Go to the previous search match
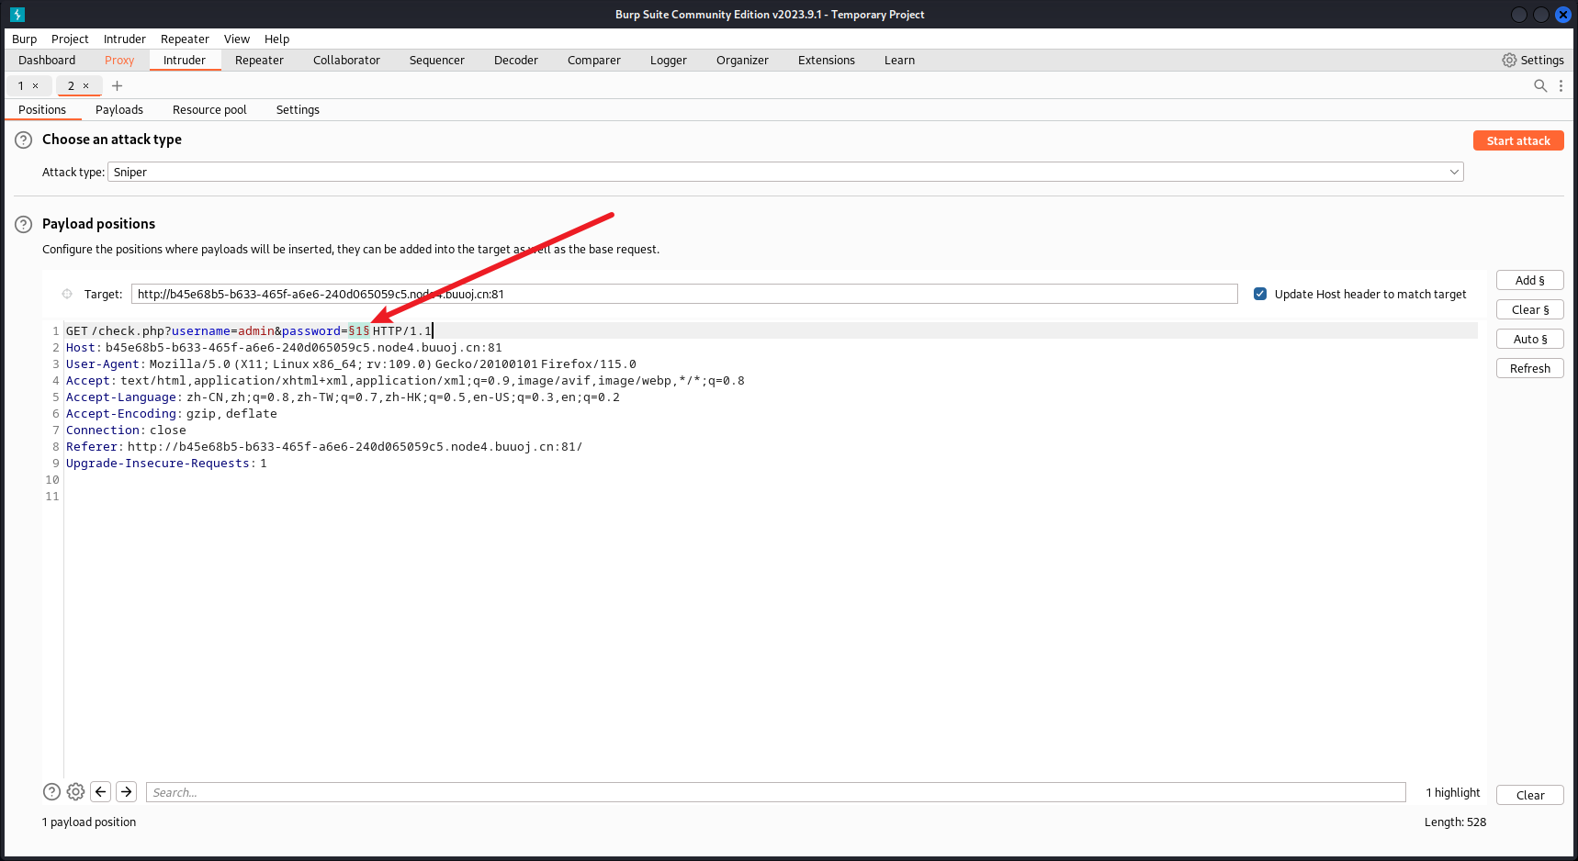 [101, 791]
